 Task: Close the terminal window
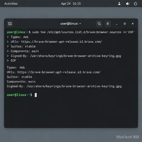(x=133, y=24)
